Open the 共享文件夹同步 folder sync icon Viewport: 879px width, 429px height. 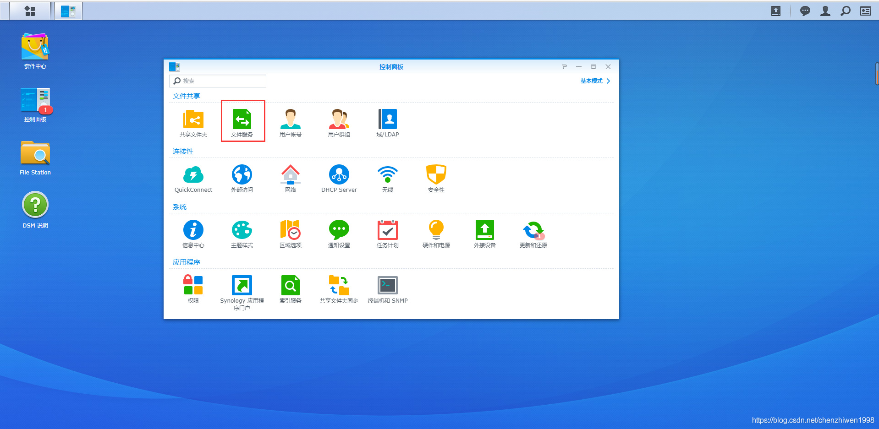pos(339,285)
